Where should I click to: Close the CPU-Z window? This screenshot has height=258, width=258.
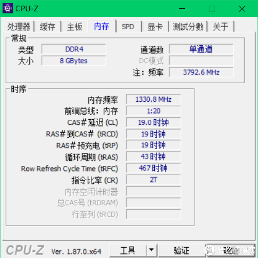242,9
